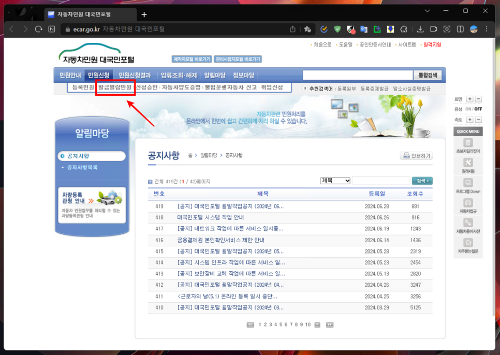This screenshot has width=500, height=355.
Task: Click the 자동차민원 대국민포털 logo
Action: tap(96, 53)
